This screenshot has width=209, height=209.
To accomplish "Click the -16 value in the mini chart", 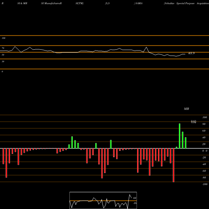I will point(135,203).
